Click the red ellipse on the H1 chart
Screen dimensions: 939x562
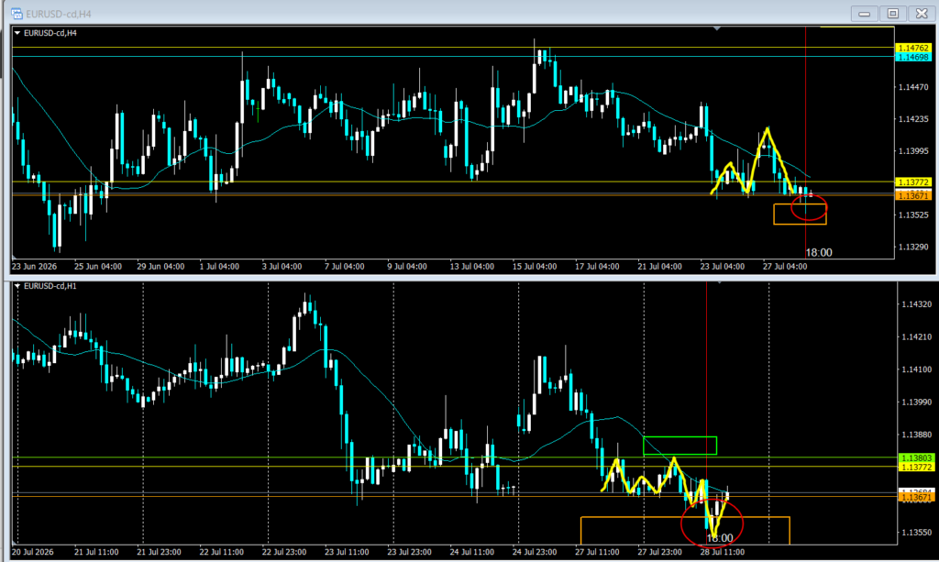[x=712, y=523]
